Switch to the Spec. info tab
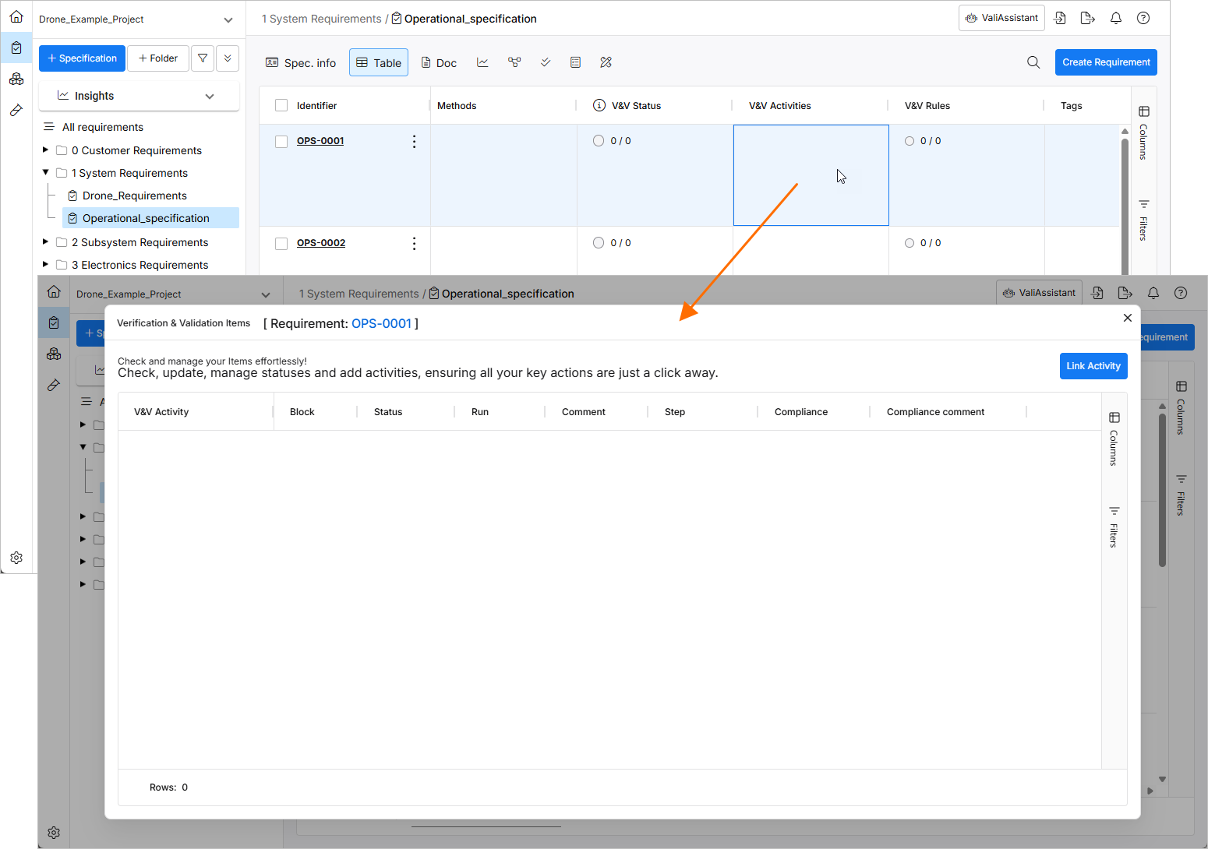Screen dimensions: 1208x849 301,63
